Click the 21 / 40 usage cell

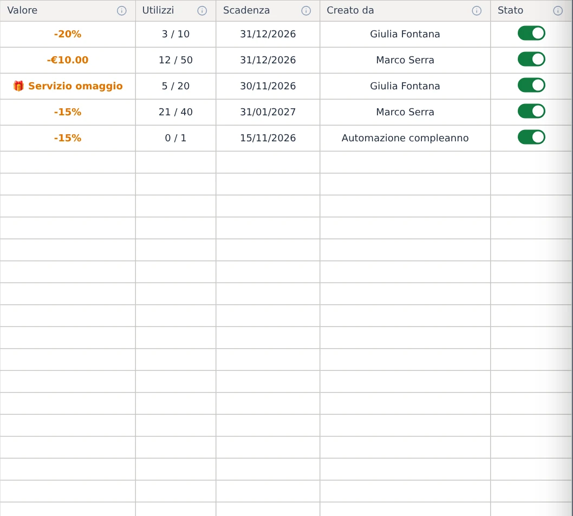pyautogui.click(x=176, y=112)
